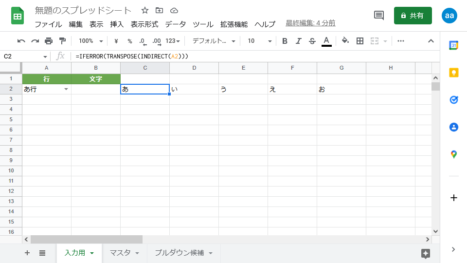Get add-ons with plus icon
The image size is (467, 263).
click(453, 198)
